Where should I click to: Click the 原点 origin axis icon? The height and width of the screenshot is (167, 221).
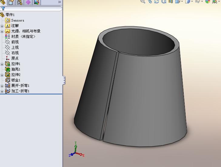click(x=8, y=58)
